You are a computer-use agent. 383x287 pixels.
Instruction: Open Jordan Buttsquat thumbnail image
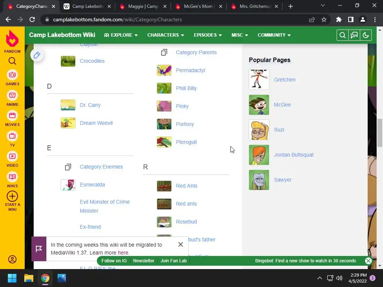259,155
